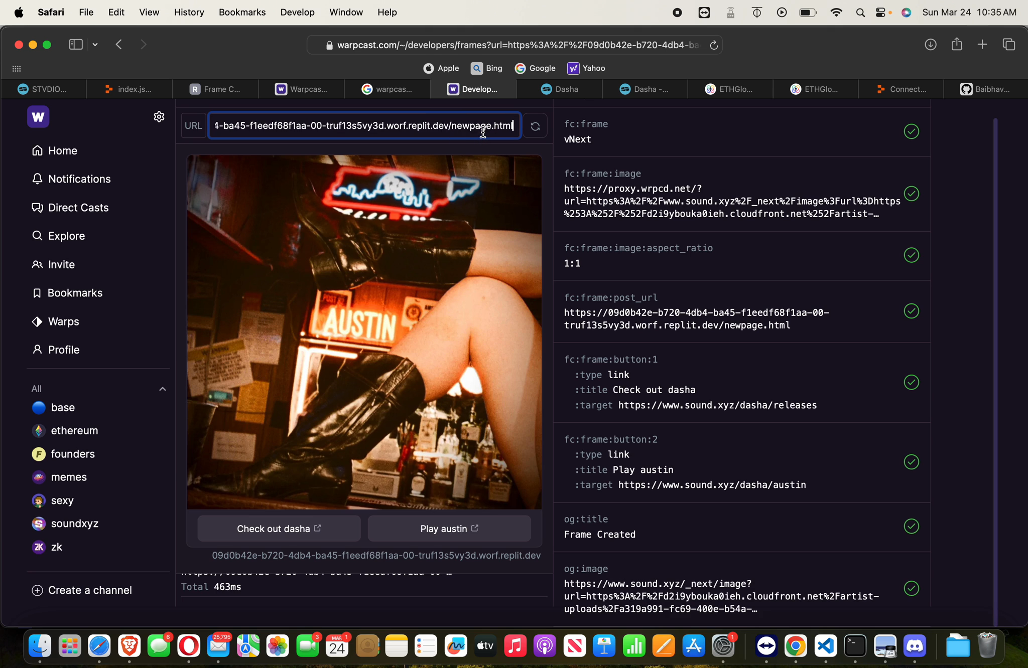Click the Play austin frame button
Image resolution: width=1028 pixels, height=668 pixels.
[x=449, y=529]
